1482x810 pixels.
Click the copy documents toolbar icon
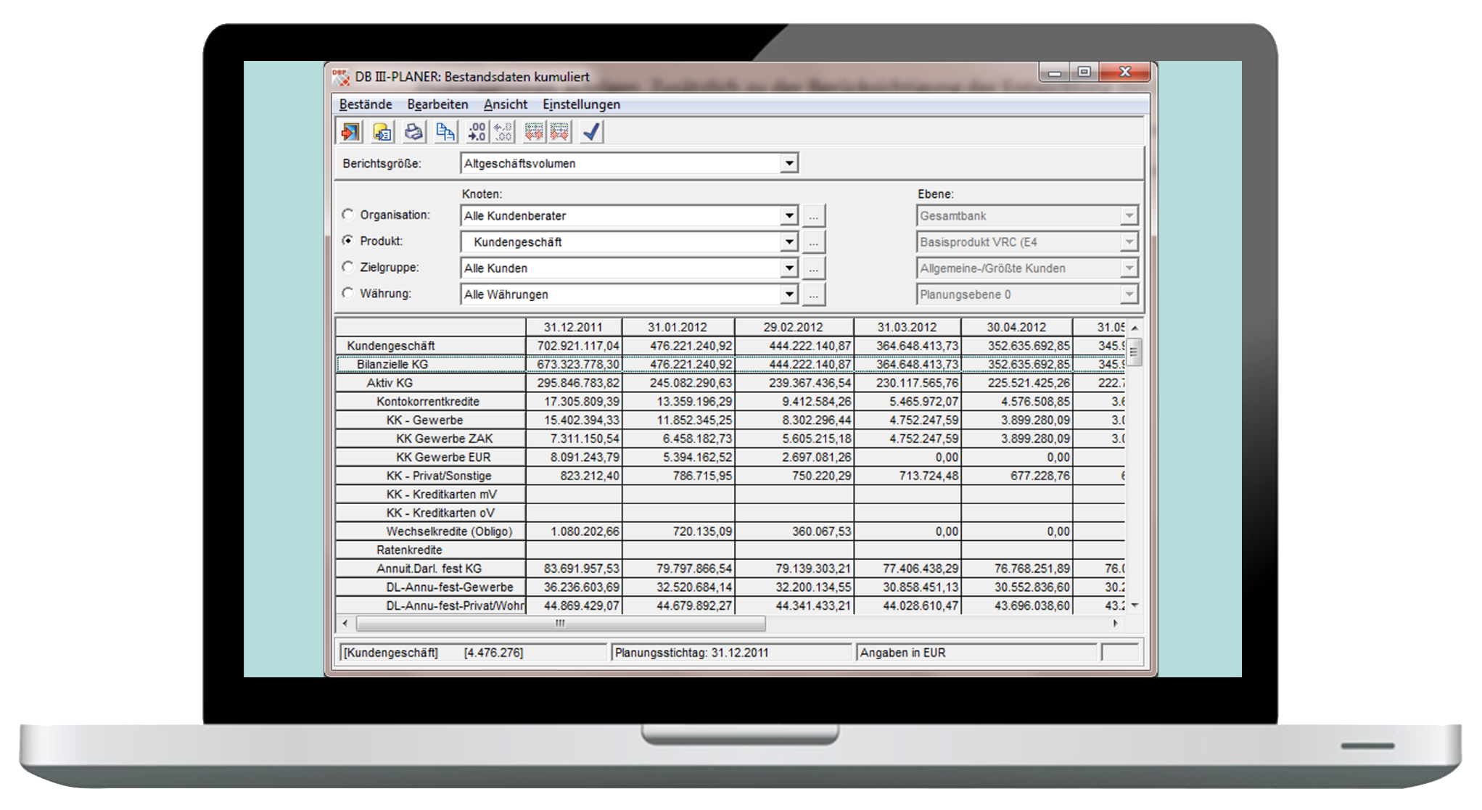[x=445, y=132]
